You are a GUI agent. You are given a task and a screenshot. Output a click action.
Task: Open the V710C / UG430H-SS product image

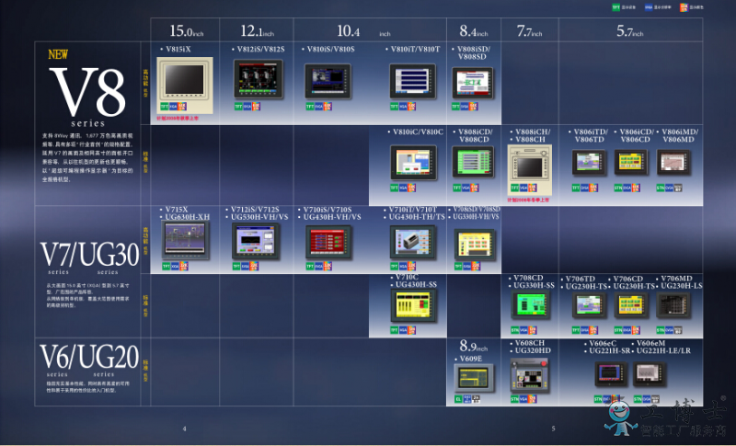413,306
